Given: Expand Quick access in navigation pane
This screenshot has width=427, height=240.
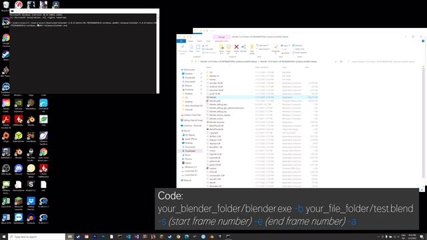Looking at the screenshot, I should click(x=188, y=69).
